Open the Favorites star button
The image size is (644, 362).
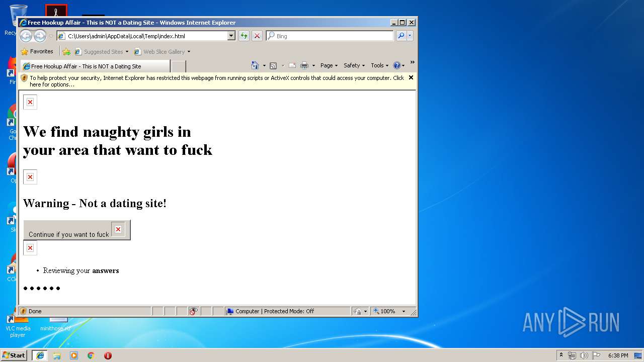[x=37, y=51]
